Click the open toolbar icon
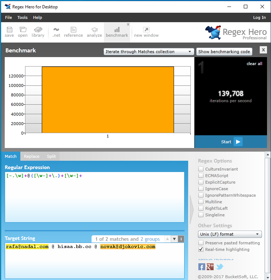Image resolution: width=271 pixels, height=280 pixels. pos(23,32)
